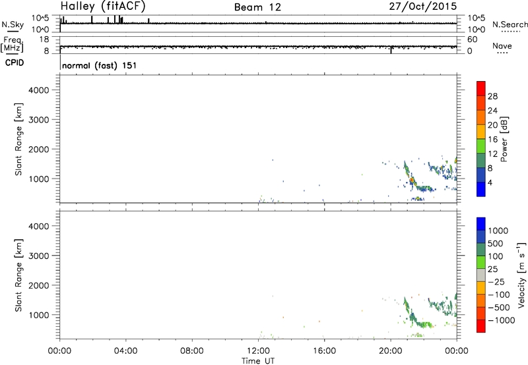Click the 'normal (fast) 151' text
528x365 pixels.
pos(100,65)
